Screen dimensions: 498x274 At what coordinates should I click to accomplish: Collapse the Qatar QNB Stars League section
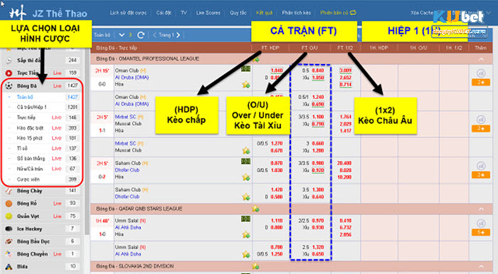tap(481, 209)
